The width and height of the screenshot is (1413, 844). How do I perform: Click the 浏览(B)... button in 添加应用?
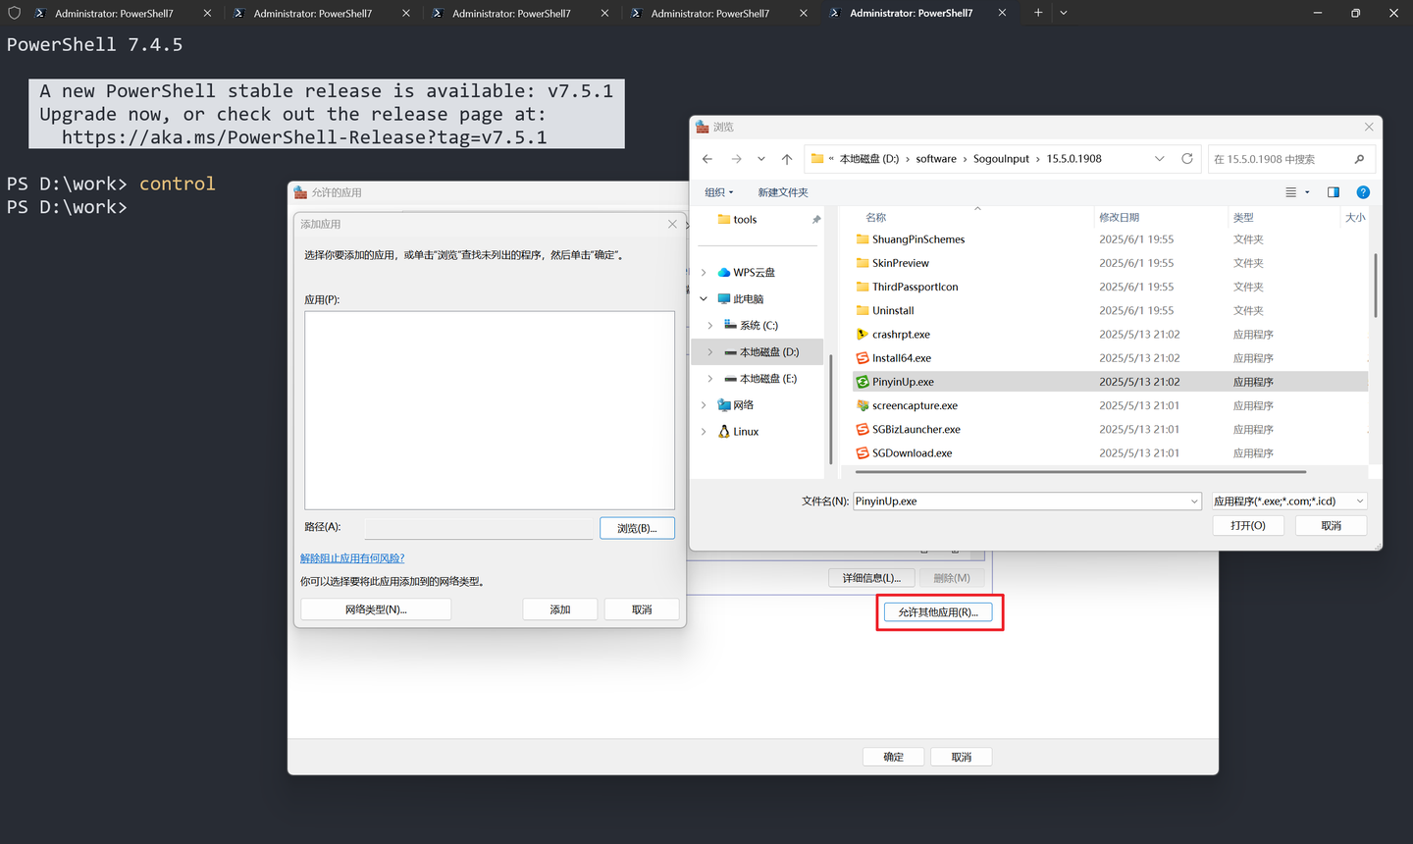click(637, 528)
